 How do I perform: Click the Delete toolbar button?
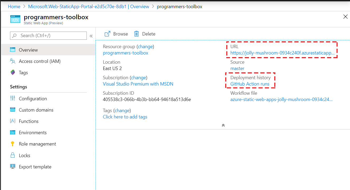(145, 34)
